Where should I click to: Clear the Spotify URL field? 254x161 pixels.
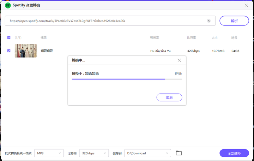(208, 21)
